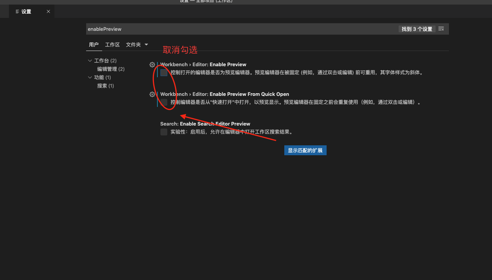Click the 显示匹配的扩展 button
This screenshot has height=280, width=492.
305,150
